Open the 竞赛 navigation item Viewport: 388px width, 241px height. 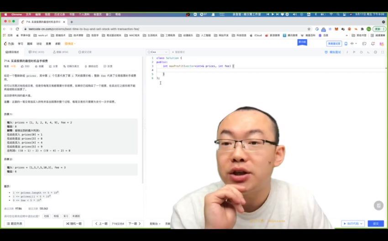coord(48,44)
